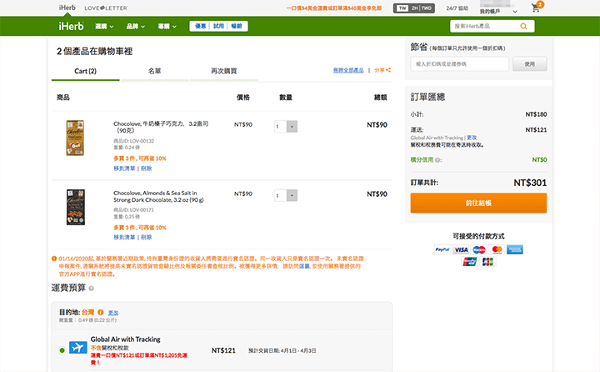600x372 pixels.
Task: Open the Almonds & Sea Salt chocolate thumbnail
Action: pyautogui.click(x=75, y=207)
